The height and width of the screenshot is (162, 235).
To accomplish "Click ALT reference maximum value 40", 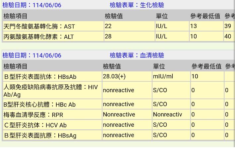I will point(228,36).
